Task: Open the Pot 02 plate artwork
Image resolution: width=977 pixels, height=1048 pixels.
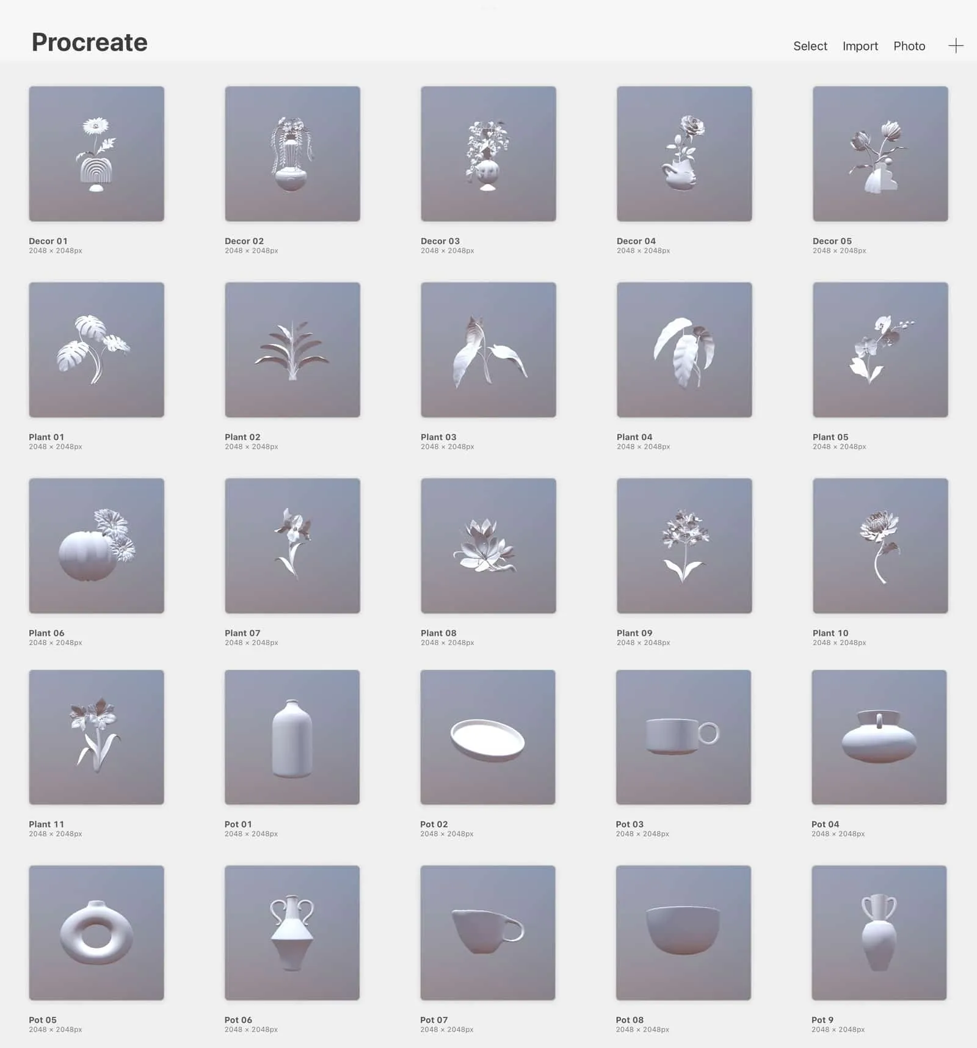Action: (488, 737)
